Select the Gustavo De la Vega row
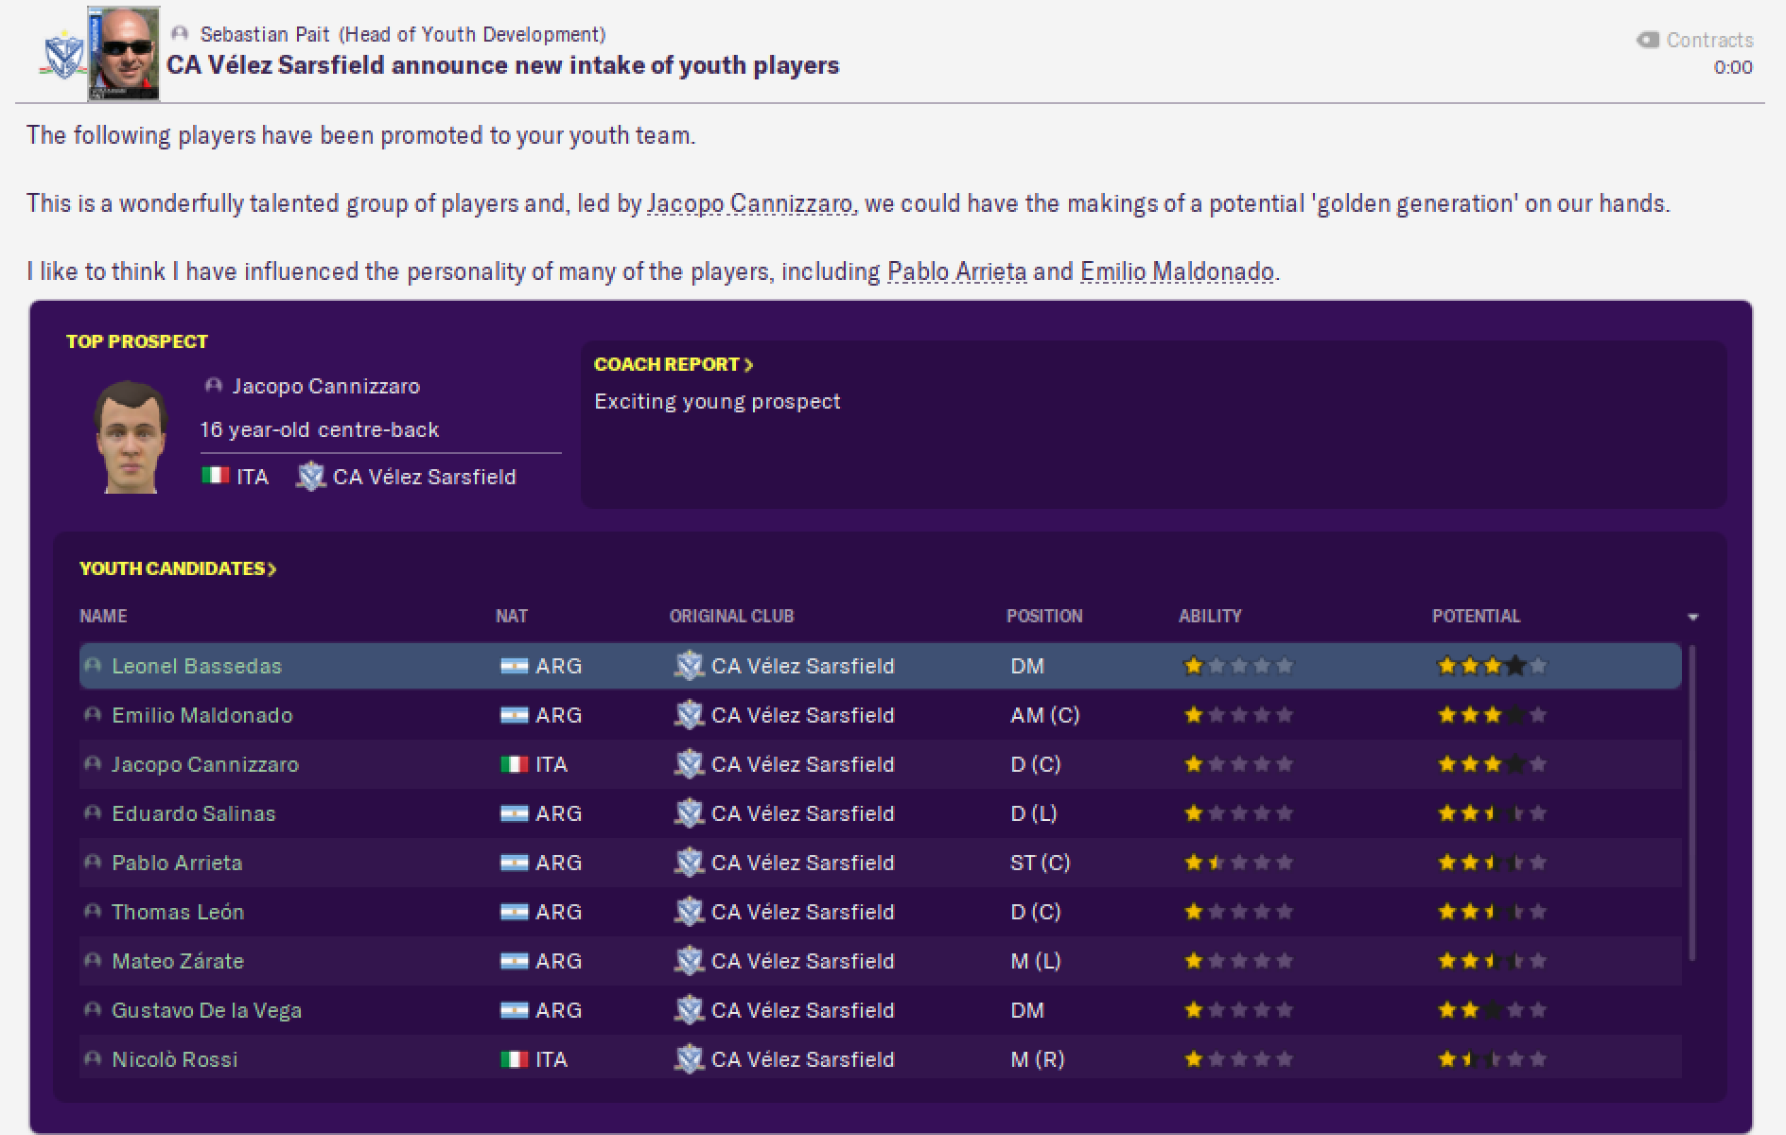Image resolution: width=1786 pixels, height=1135 pixels. click(x=881, y=1010)
